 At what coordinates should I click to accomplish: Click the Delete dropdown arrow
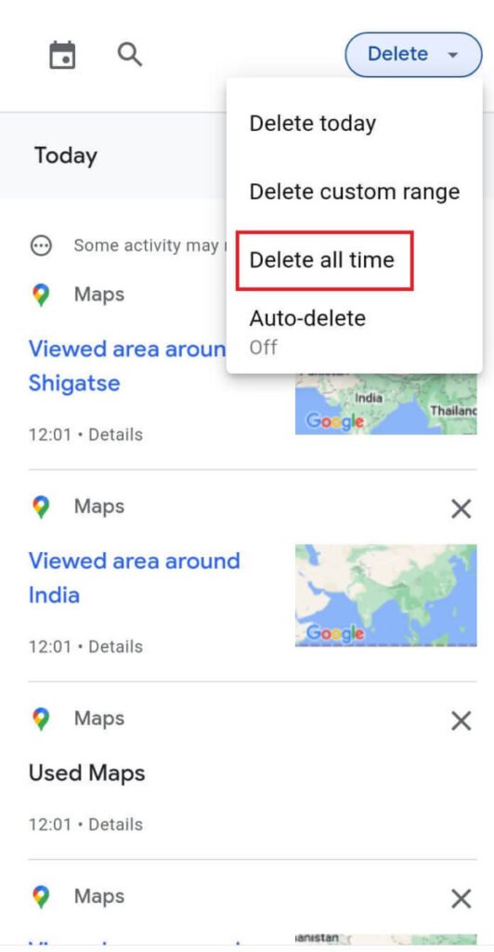(x=452, y=55)
